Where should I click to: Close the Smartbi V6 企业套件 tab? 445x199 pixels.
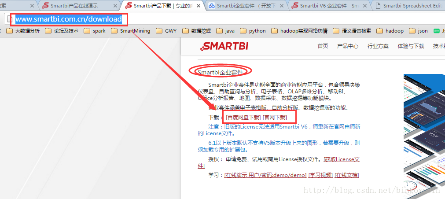pyautogui.click(x=365, y=6)
